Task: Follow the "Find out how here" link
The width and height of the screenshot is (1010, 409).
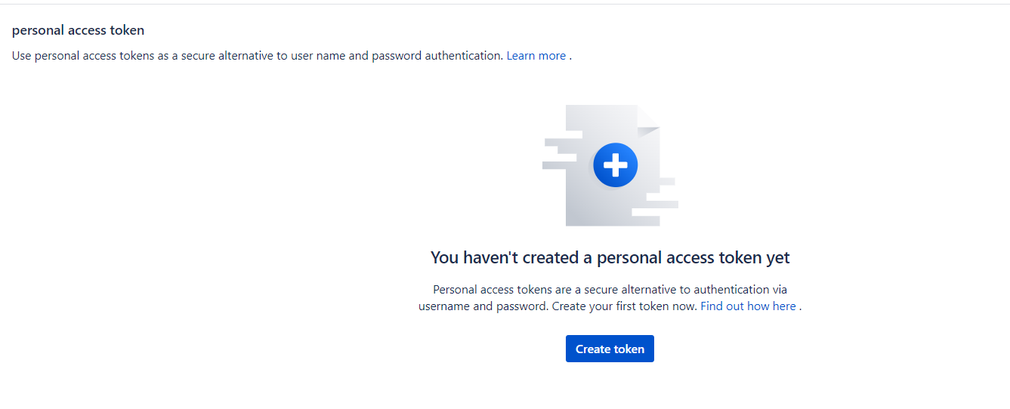Action: tap(748, 306)
